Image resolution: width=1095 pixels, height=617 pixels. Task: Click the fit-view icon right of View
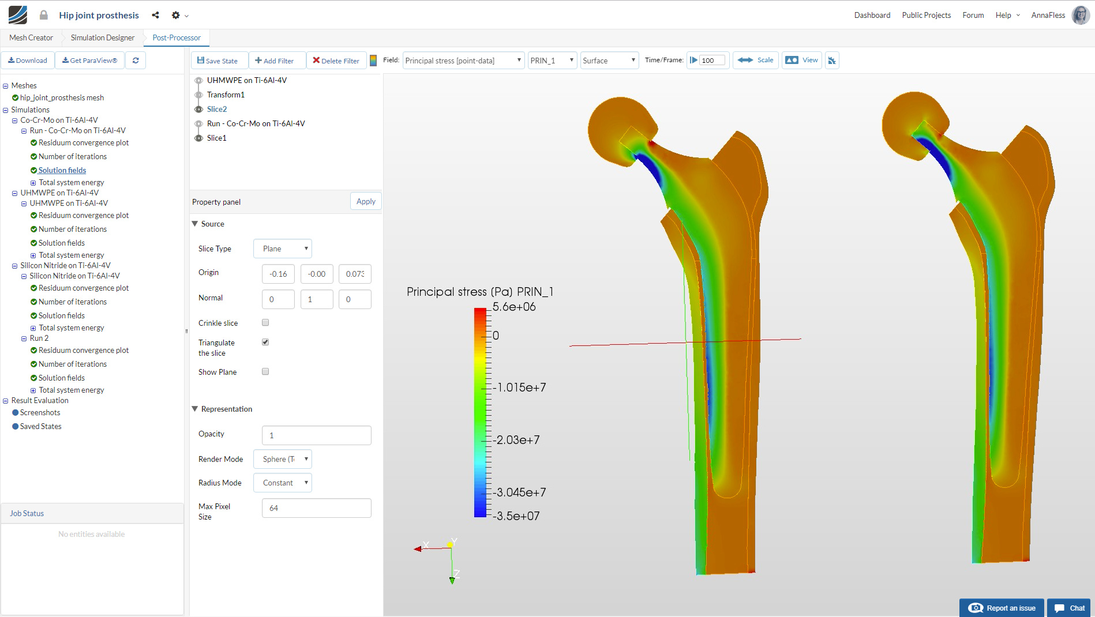(x=832, y=61)
